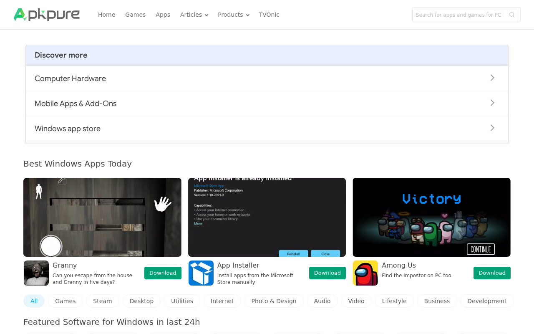
Task: Click the APKPure logo
Action: 47,15
